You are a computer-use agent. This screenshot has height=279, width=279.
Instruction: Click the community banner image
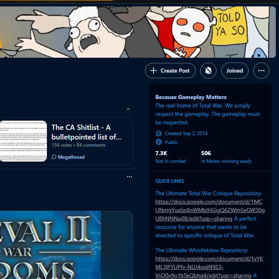(x=138, y=32)
